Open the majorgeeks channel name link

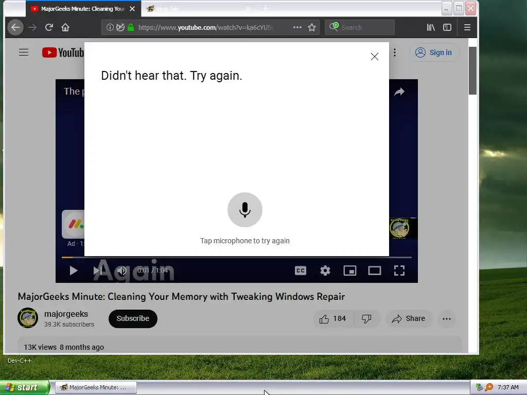pyautogui.click(x=66, y=314)
